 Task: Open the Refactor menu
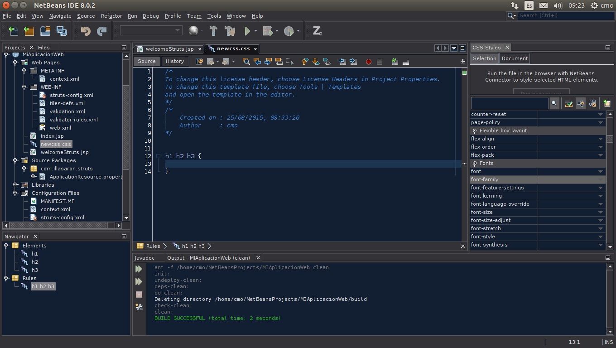111,16
